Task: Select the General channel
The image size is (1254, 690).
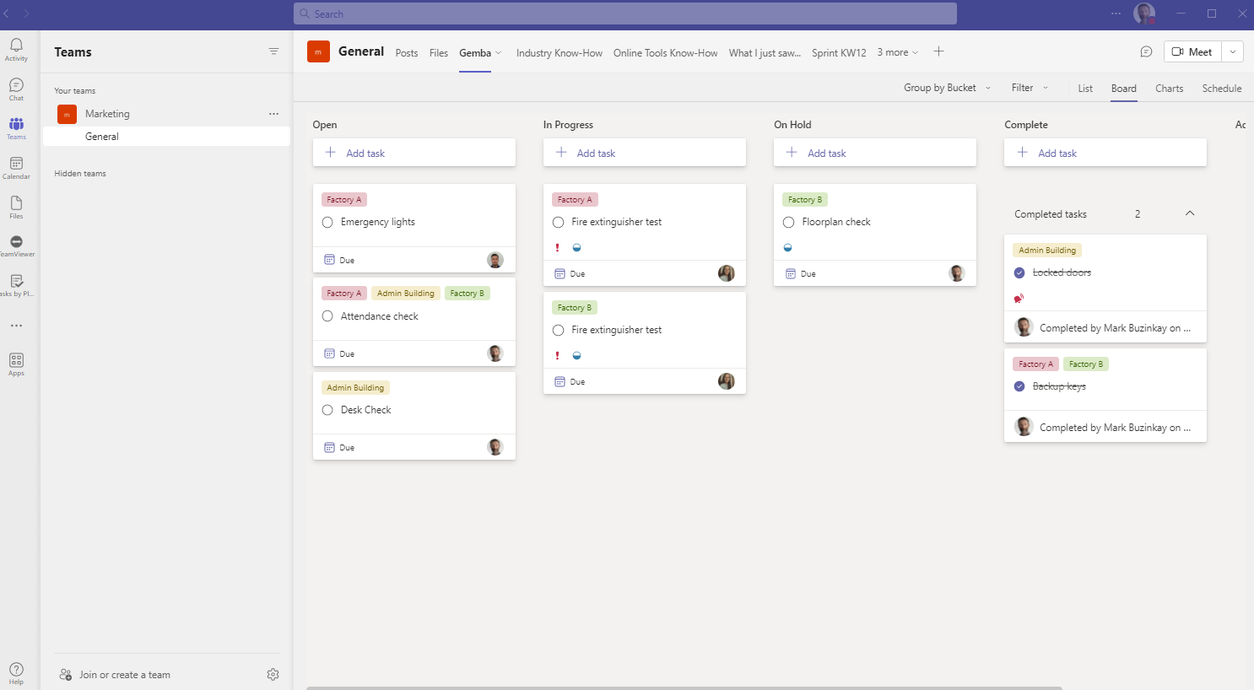Action: pos(166,137)
